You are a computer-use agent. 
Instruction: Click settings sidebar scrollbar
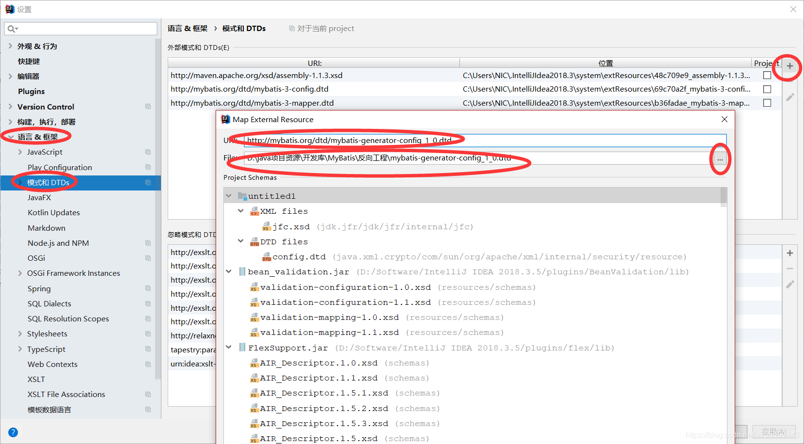click(158, 208)
